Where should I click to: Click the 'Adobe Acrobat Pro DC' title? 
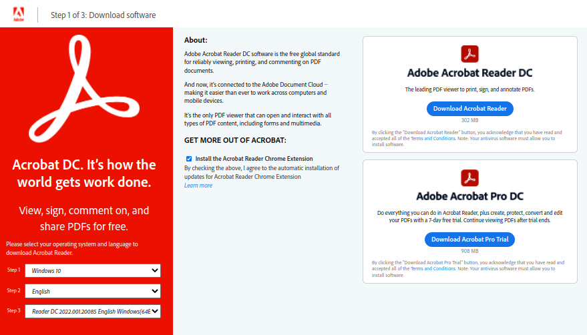(470, 196)
